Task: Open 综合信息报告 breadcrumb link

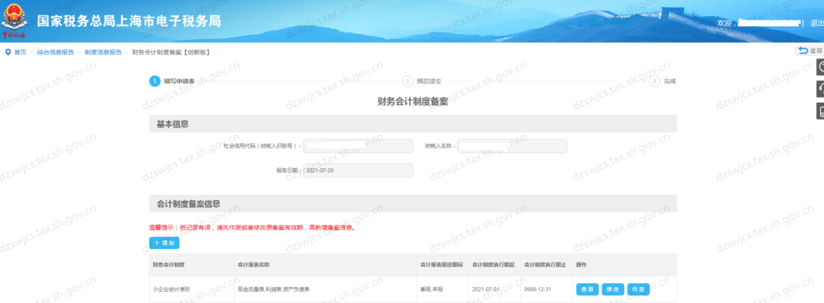Action: 55,53
